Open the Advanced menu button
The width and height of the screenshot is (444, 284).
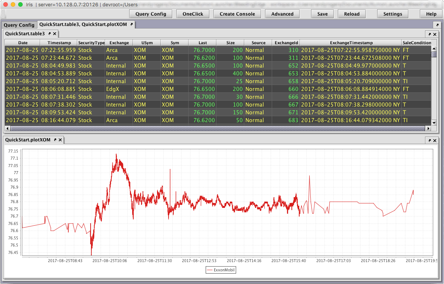click(282, 14)
